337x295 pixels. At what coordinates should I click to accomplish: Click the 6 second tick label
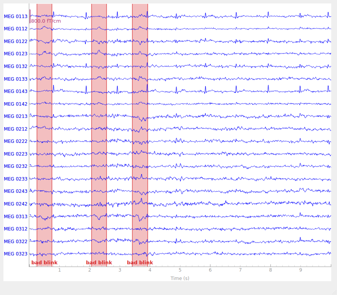(210, 270)
